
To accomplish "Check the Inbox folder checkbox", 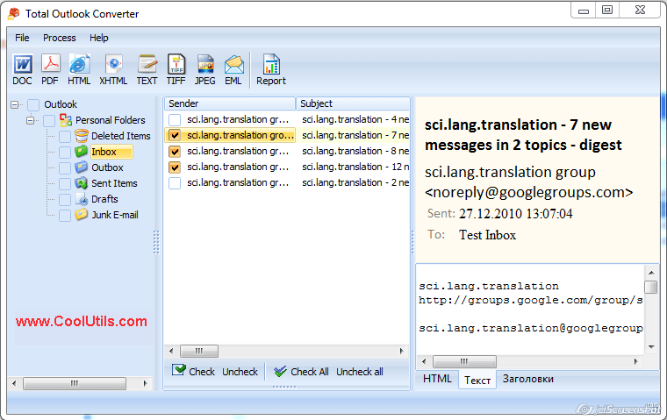I will [x=65, y=153].
